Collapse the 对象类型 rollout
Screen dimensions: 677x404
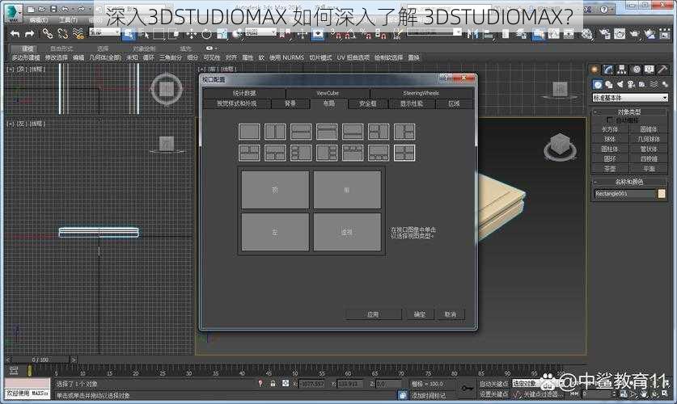(x=629, y=112)
